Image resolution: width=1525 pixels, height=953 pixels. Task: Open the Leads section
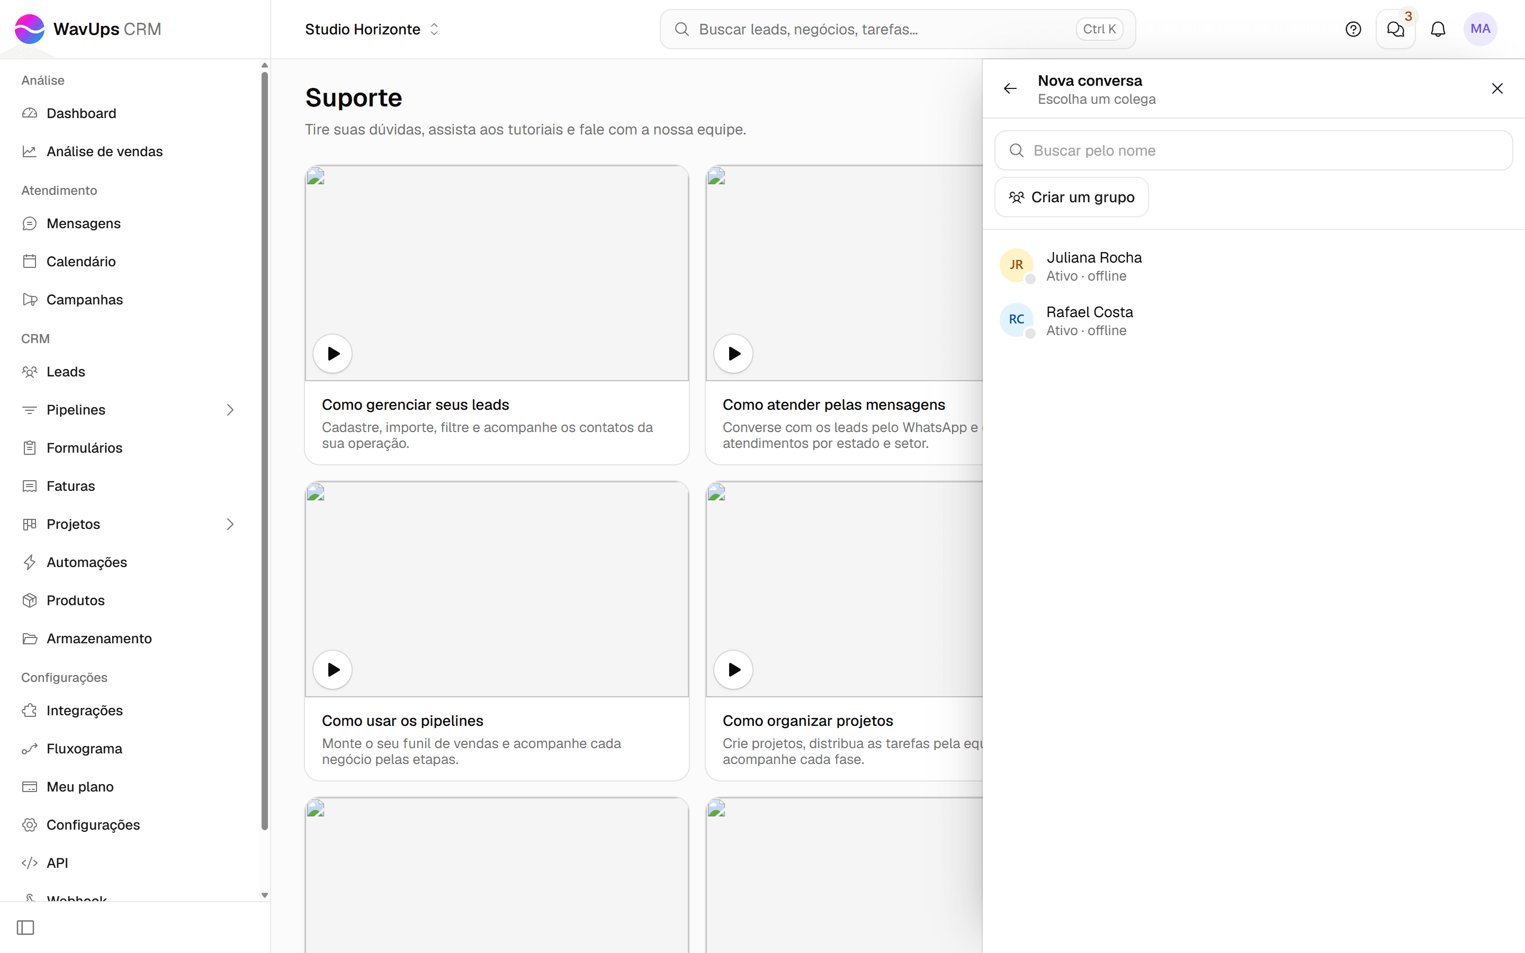pyautogui.click(x=130, y=372)
